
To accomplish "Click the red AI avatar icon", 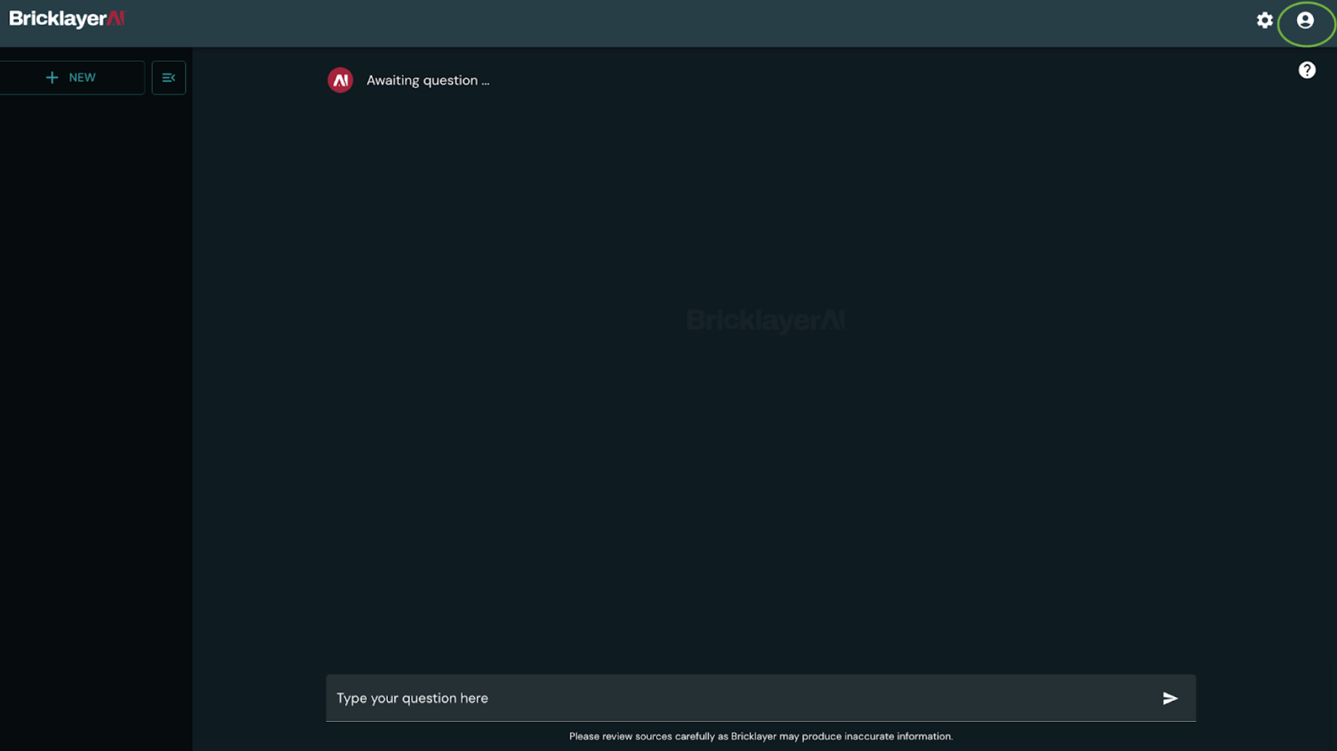I will (340, 80).
